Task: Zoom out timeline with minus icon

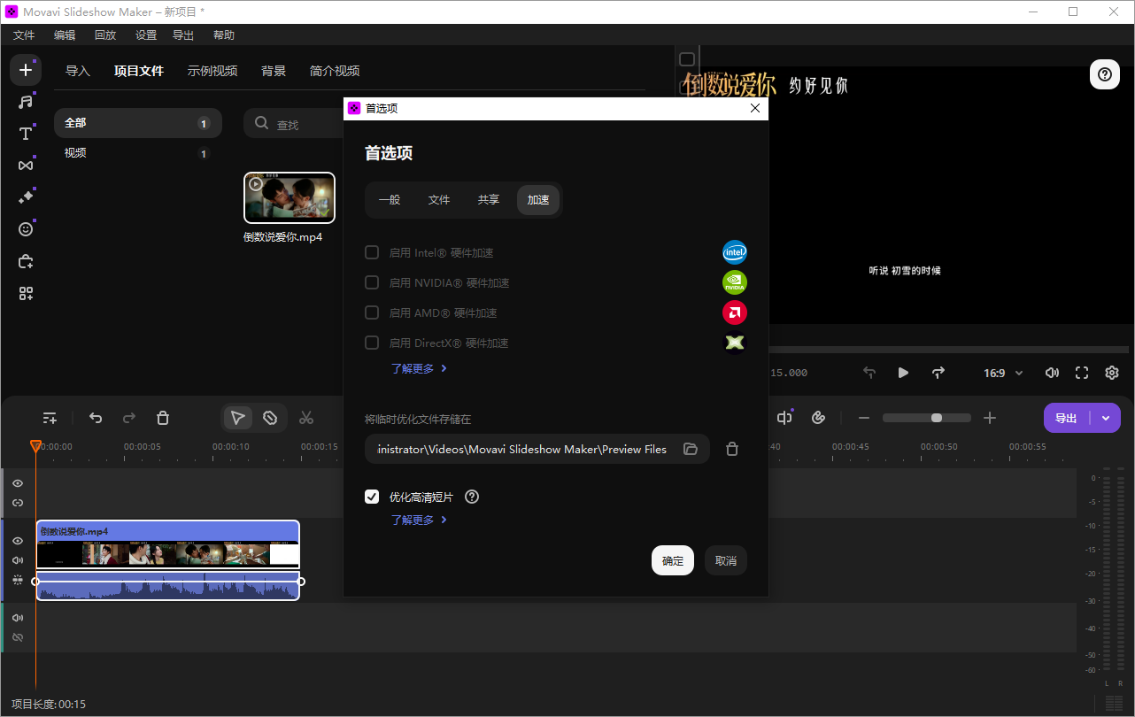Action: click(864, 418)
